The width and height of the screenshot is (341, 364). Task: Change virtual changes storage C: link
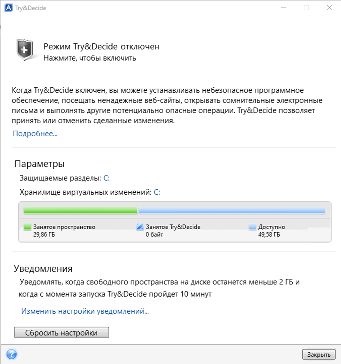[157, 192]
